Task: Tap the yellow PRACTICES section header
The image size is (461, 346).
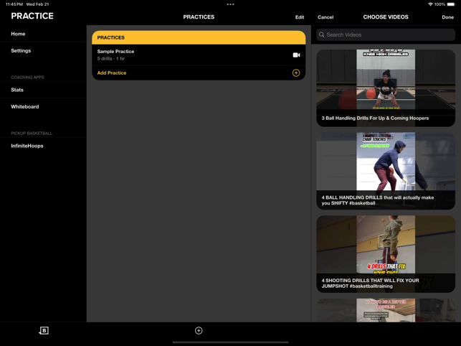Action: click(199, 38)
